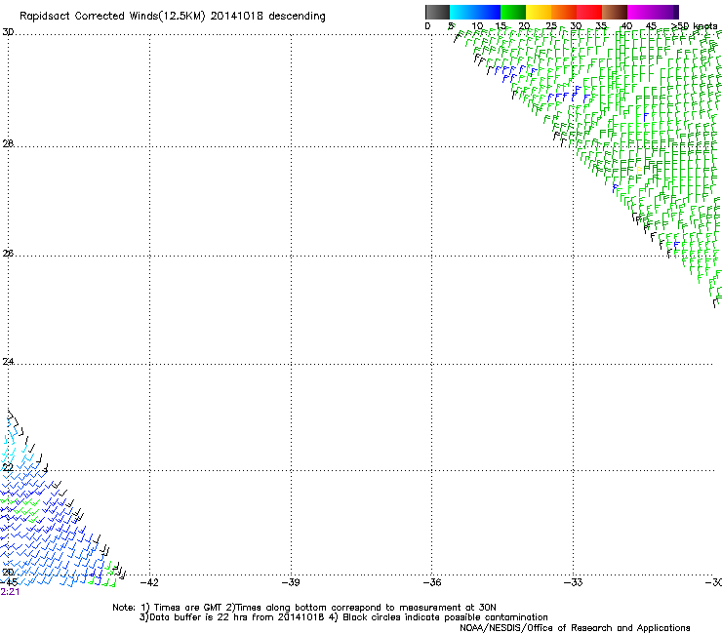
Task: Click the orange 25-30 knots color segment
Action: (x=564, y=12)
